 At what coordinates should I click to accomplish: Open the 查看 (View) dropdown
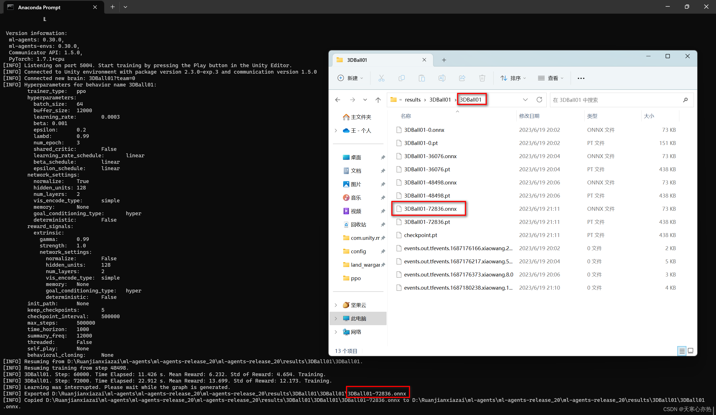pyautogui.click(x=551, y=78)
